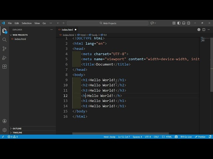Open the Search view in activity bar
This screenshot has width=213, height=159.
(4, 40)
